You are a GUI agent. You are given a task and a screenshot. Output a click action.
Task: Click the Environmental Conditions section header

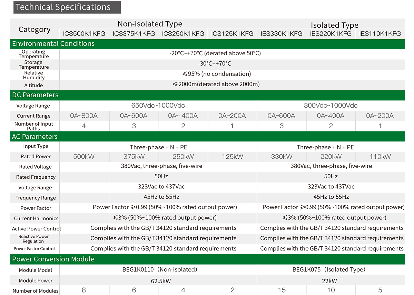coord(53,44)
